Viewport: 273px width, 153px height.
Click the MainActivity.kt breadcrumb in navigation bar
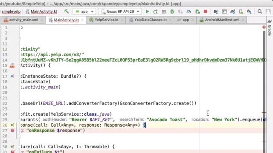pyautogui.click(x=44, y=11)
